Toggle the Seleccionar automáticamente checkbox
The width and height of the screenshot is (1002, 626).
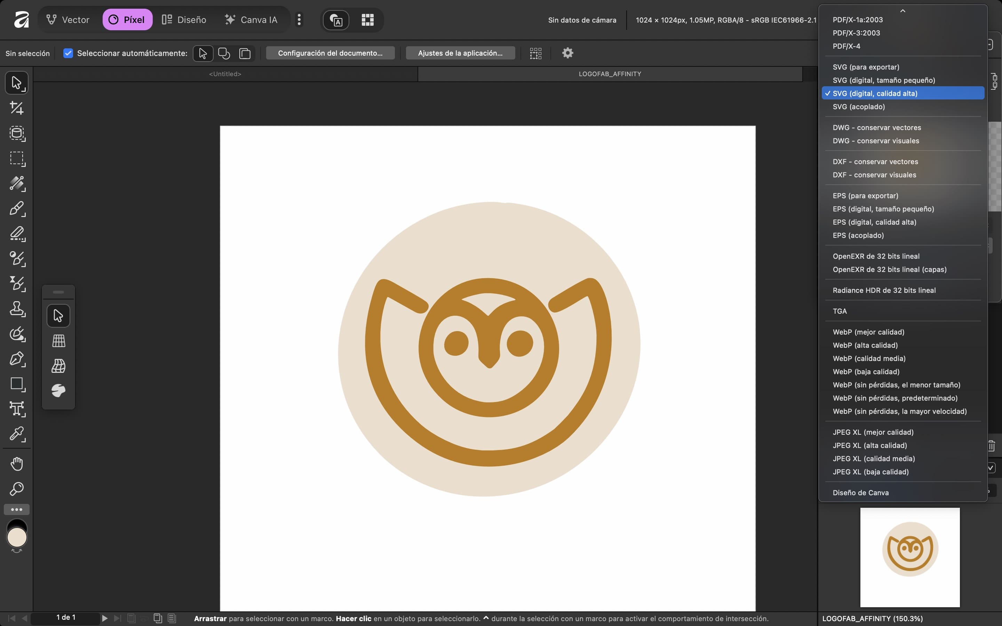click(x=68, y=53)
